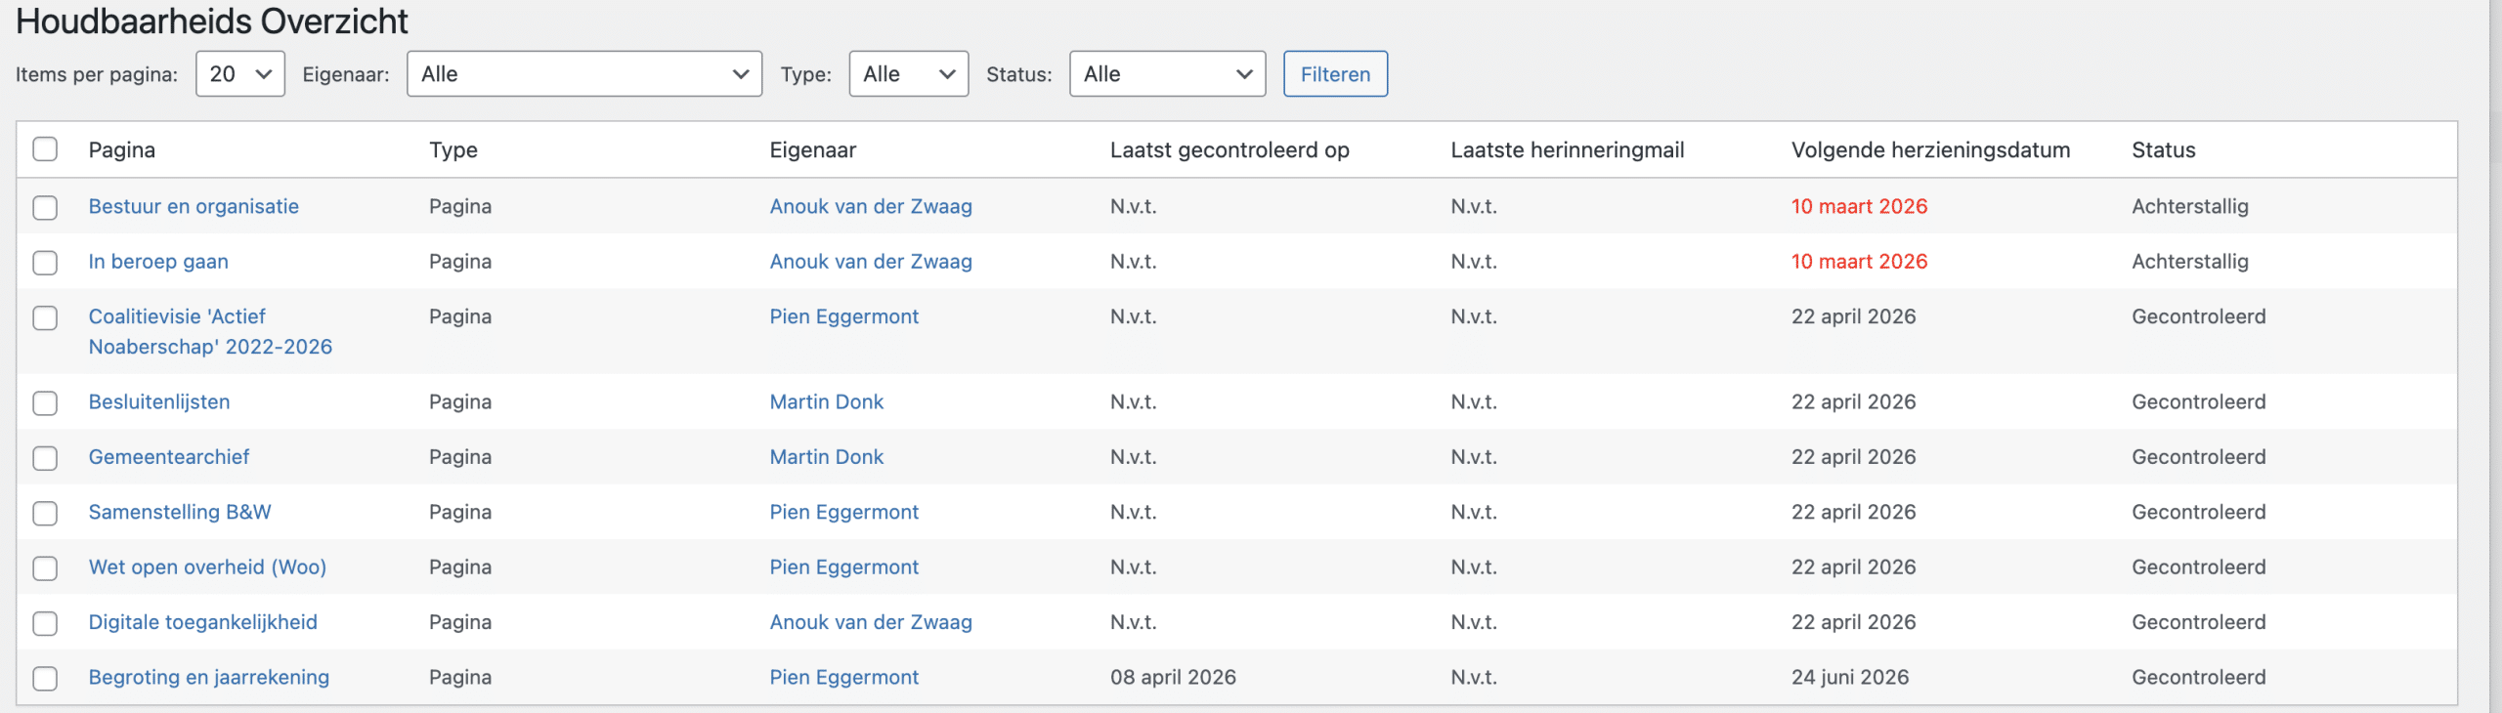Mark the Wet open overheid (Woo) checkbox
The height and width of the screenshot is (713, 2502).
pos(45,567)
